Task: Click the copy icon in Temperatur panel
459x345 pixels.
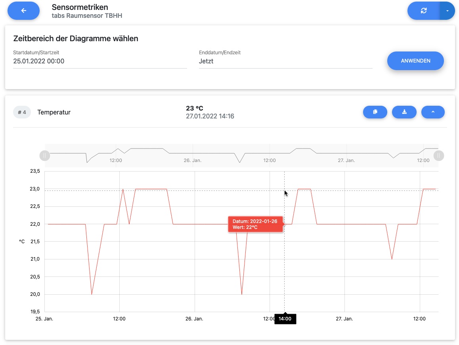Action: [x=375, y=112]
